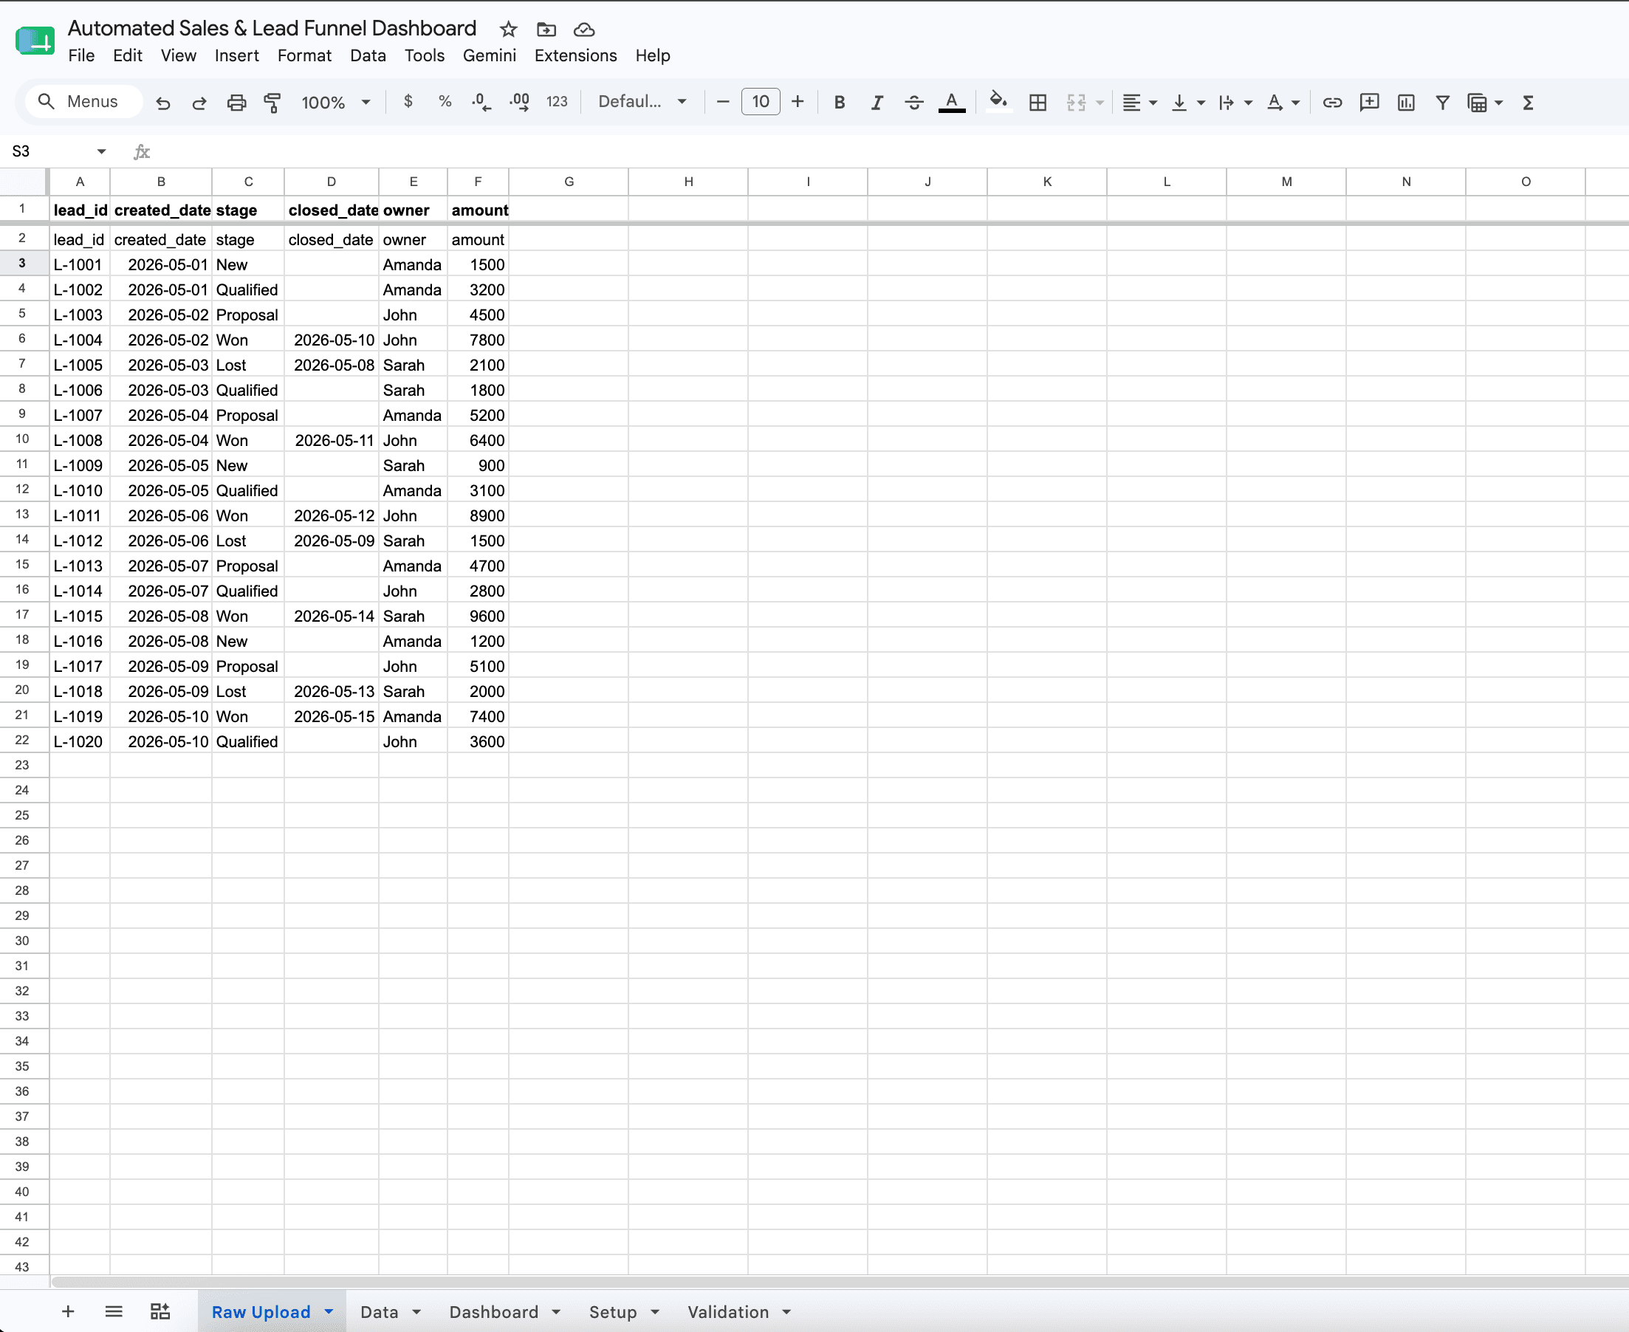This screenshot has width=1629, height=1332.
Task: Add a comment via comment icon
Action: point(1369,102)
